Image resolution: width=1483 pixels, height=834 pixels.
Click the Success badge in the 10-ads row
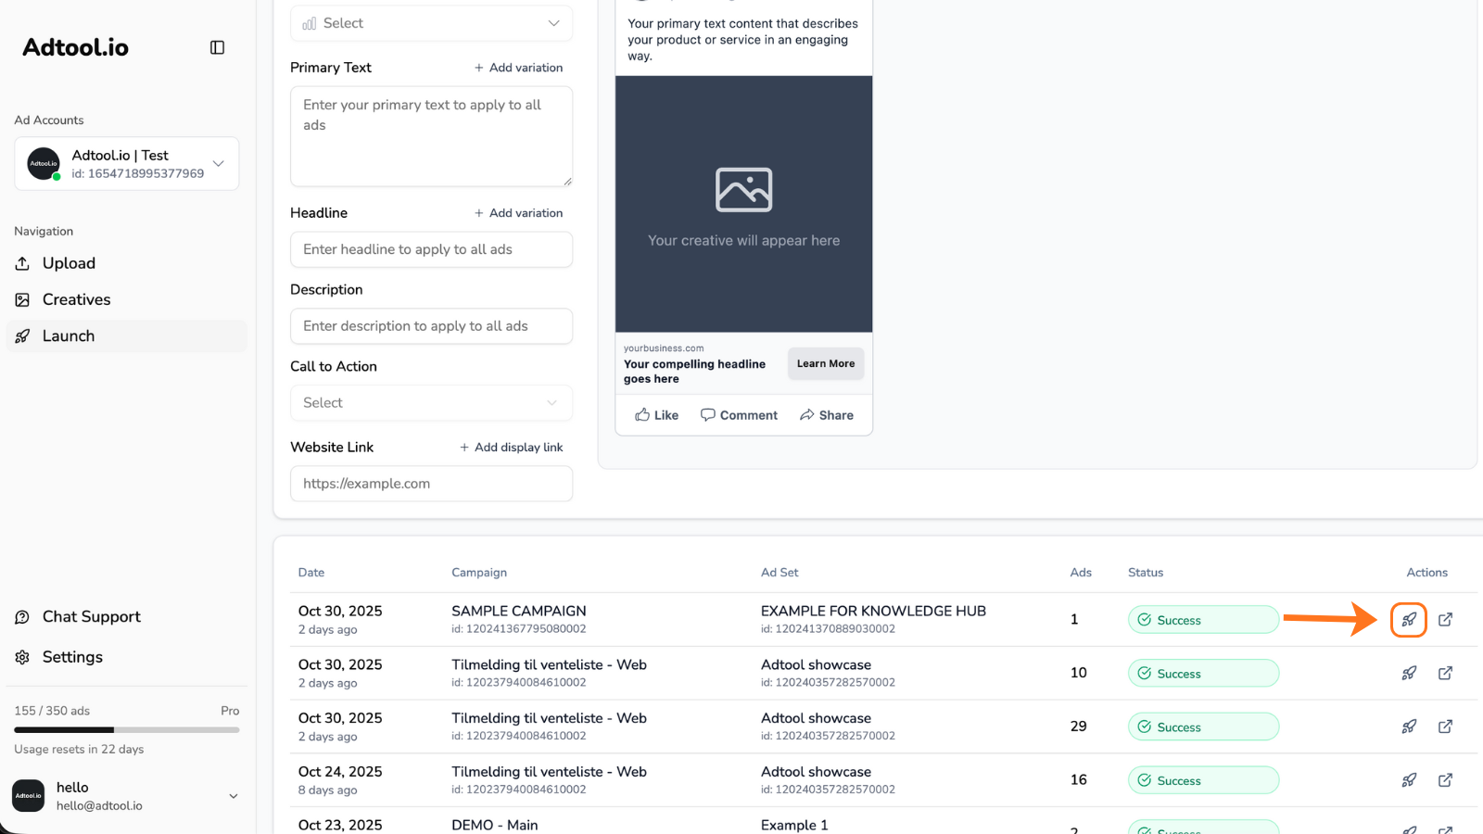click(x=1203, y=674)
